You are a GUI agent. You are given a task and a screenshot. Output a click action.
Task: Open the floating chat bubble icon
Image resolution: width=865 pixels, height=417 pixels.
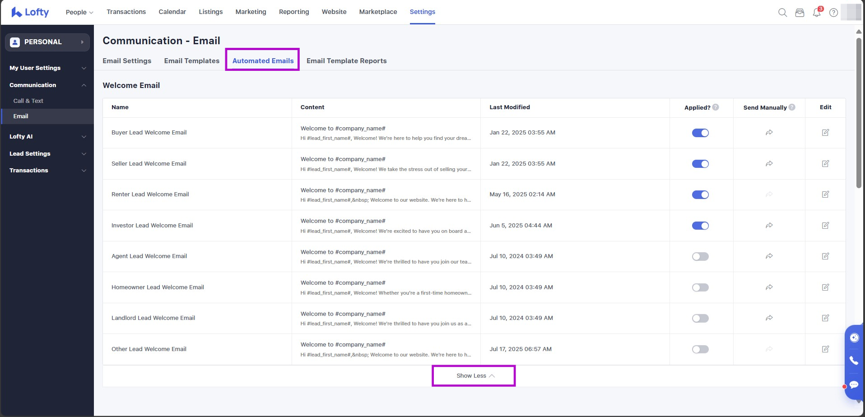tap(854, 385)
